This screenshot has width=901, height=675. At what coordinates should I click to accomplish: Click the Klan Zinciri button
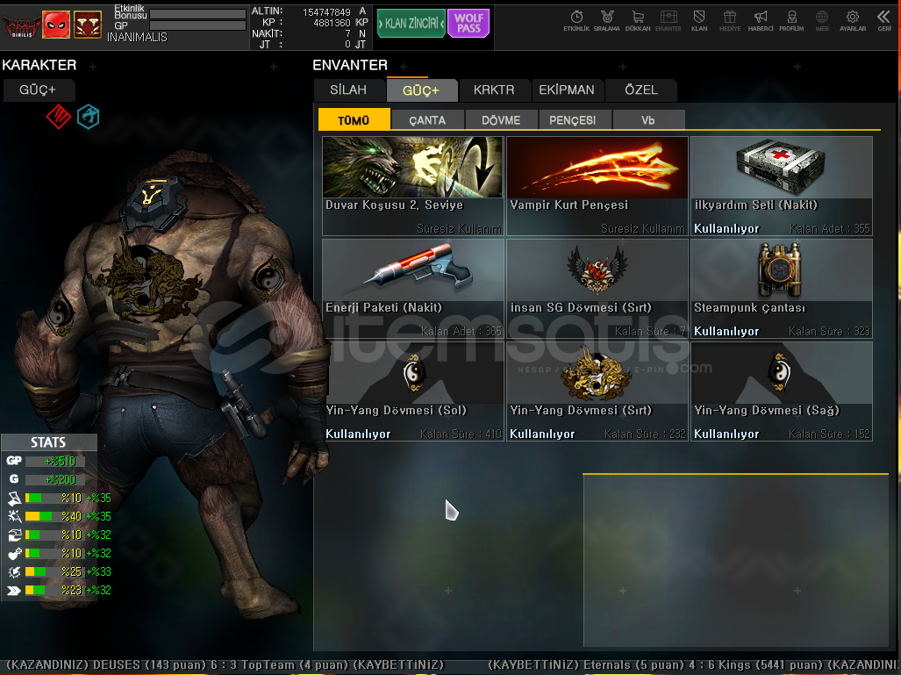[x=411, y=24]
